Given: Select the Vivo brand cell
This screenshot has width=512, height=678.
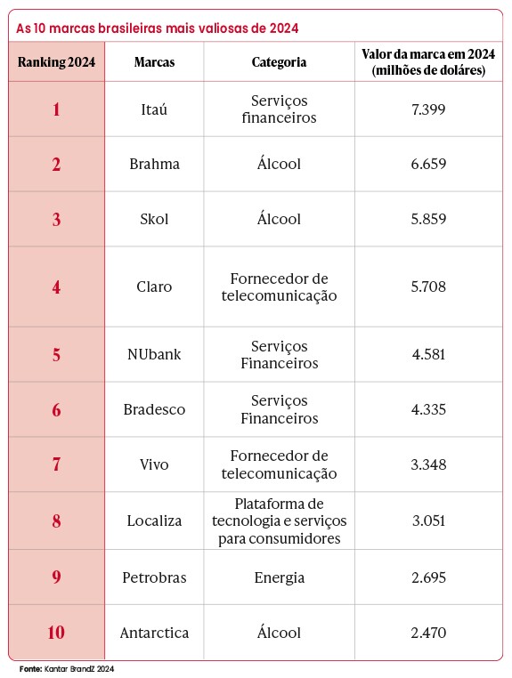Looking at the screenshot, I should (154, 464).
